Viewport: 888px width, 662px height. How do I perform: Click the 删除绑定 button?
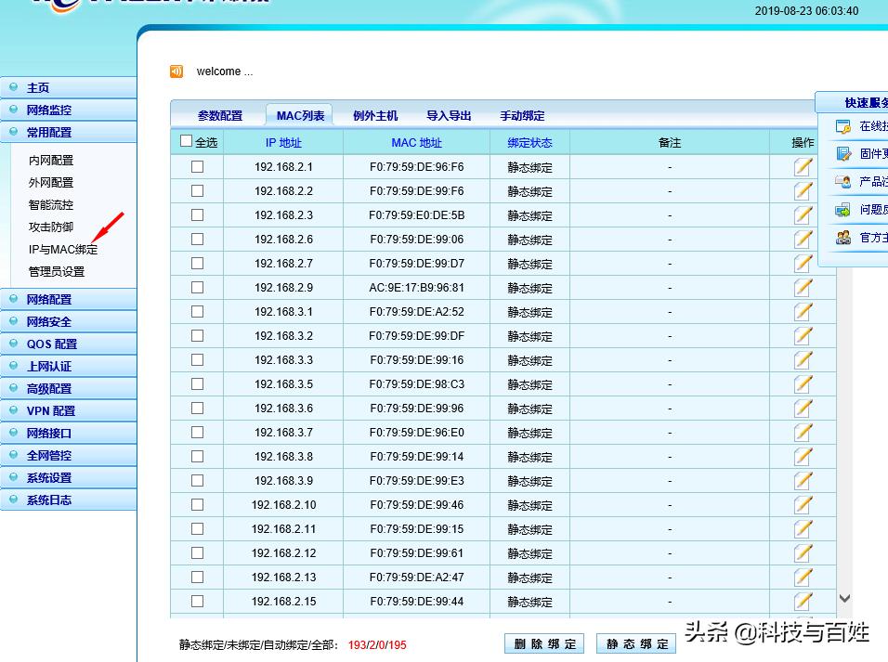(543, 643)
